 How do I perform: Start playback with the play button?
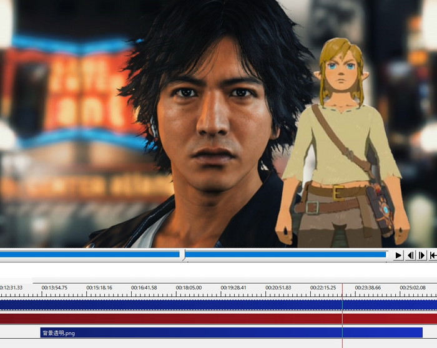click(x=398, y=255)
